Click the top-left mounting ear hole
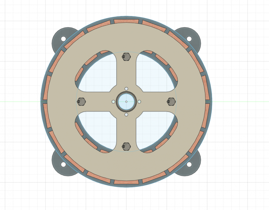 click(63, 39)
